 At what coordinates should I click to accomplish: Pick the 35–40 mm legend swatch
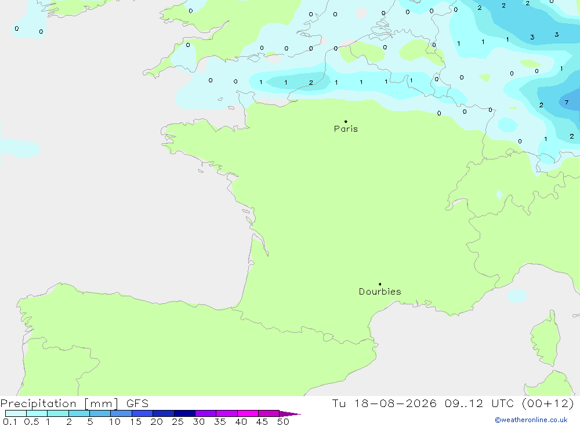click(227, 413)
